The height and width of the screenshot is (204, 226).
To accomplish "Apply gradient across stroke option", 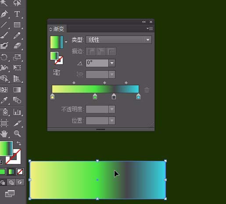I will pyautogui.click(x=111, y=51).
